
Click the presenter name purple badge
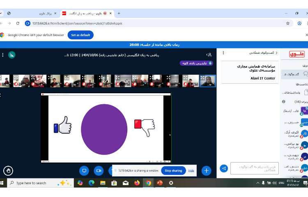(196, 63)
